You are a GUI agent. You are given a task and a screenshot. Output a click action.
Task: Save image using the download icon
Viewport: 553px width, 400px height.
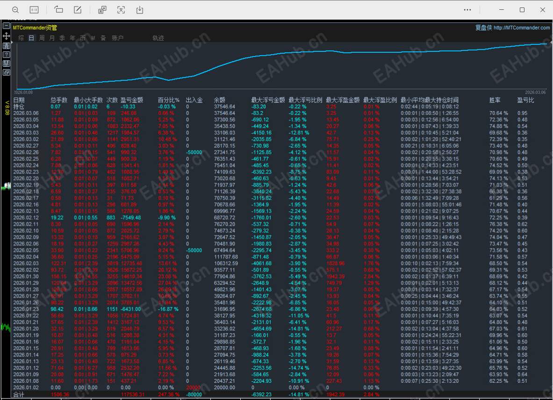140,10
